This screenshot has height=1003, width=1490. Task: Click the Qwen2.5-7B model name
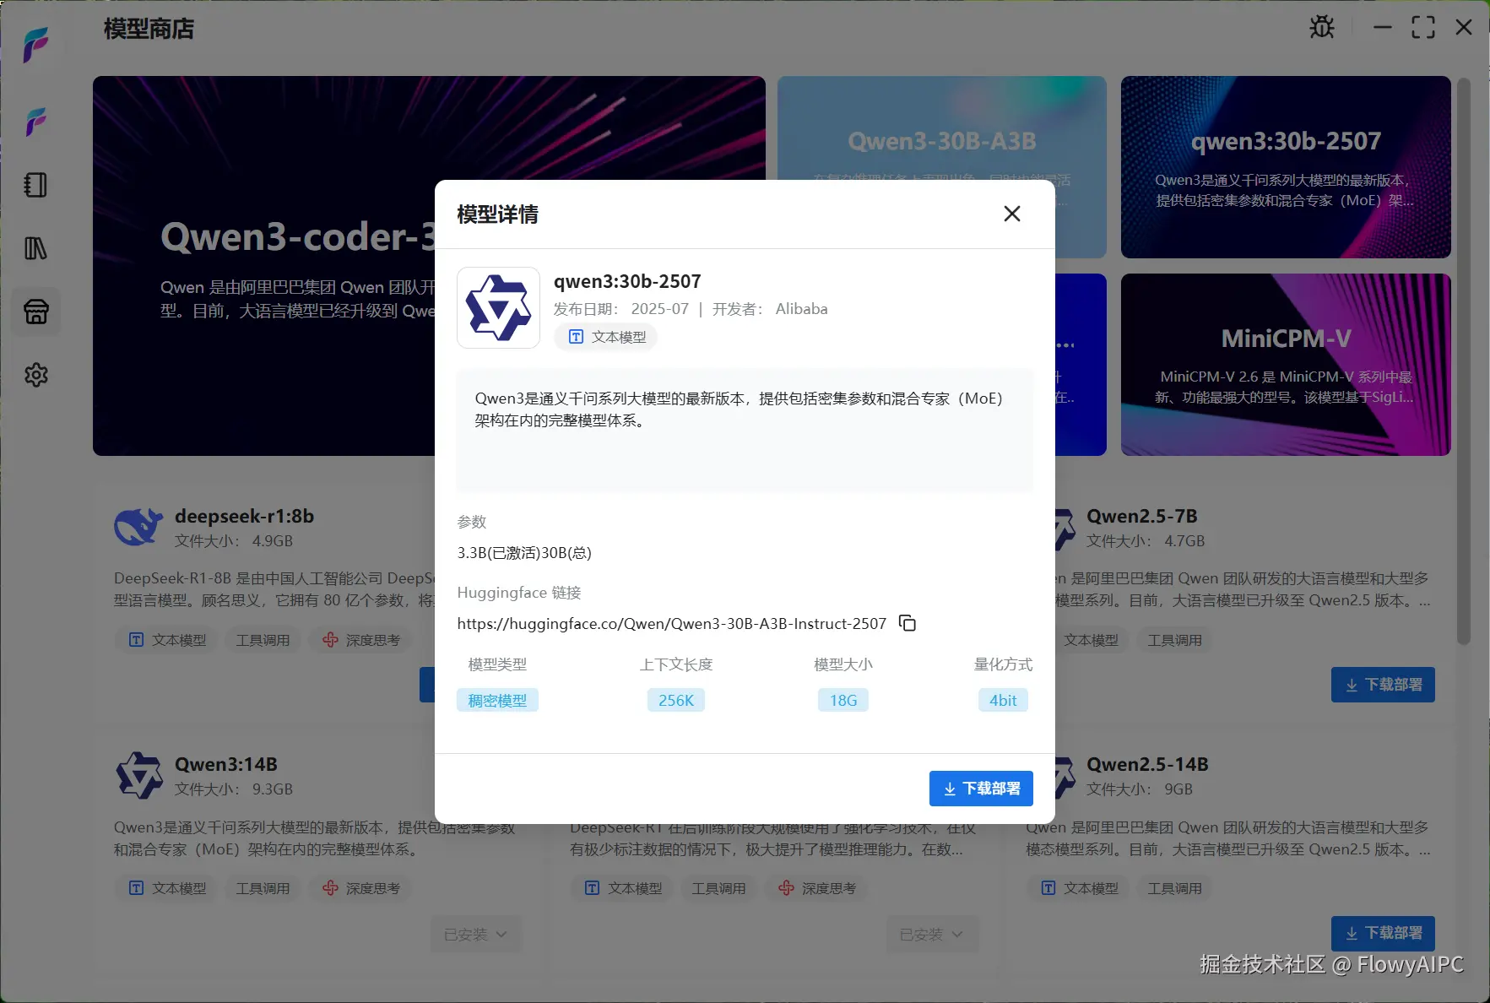coord(1142,516)
